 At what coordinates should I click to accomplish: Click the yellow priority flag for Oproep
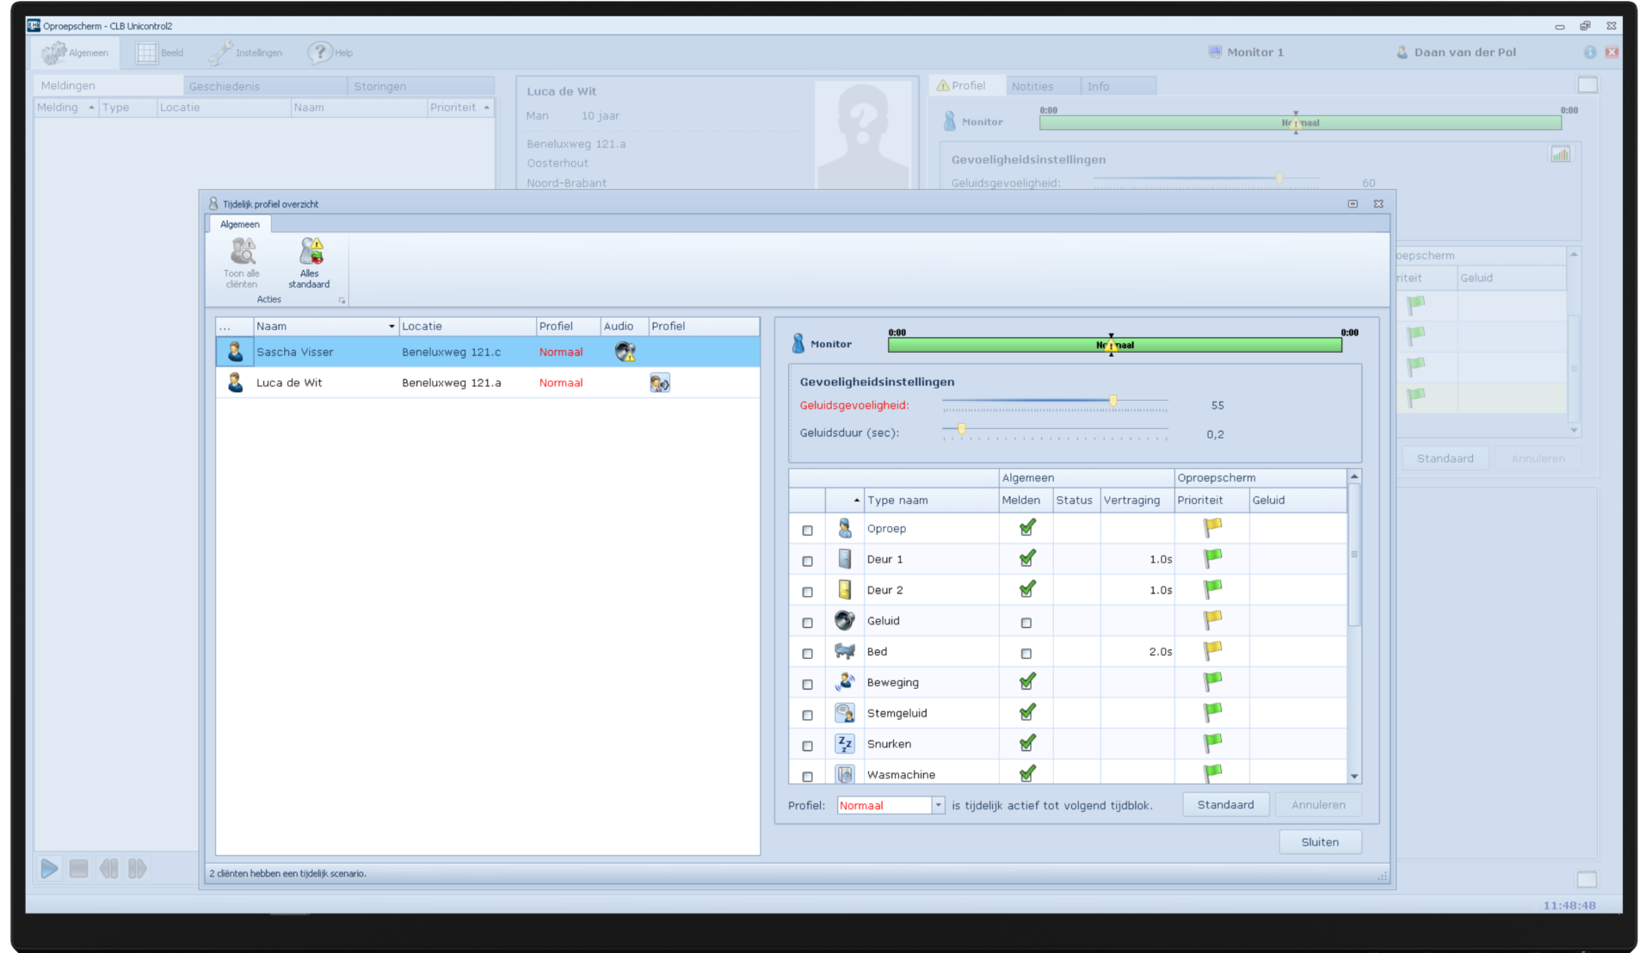(x=1212, y=527)
